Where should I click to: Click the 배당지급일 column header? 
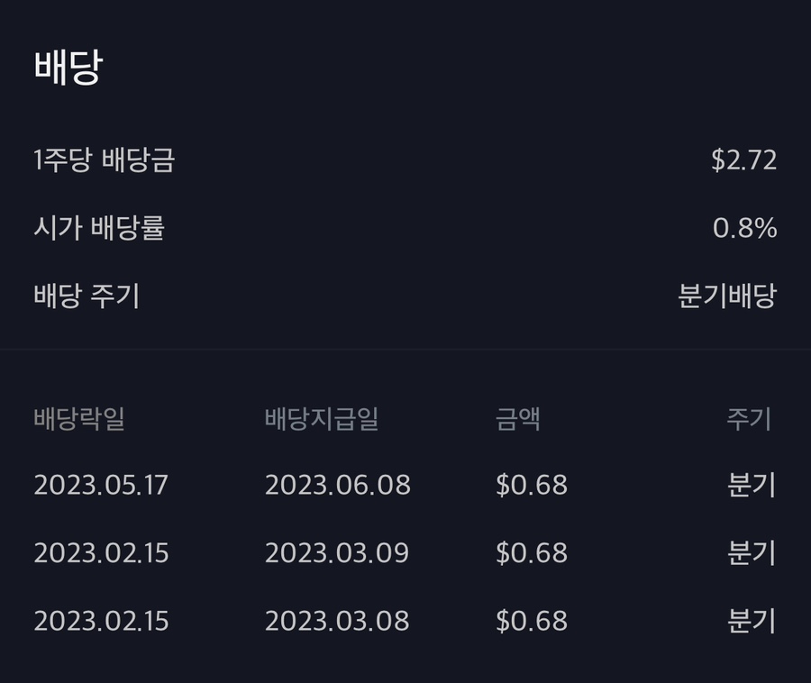tap(322, 419)
